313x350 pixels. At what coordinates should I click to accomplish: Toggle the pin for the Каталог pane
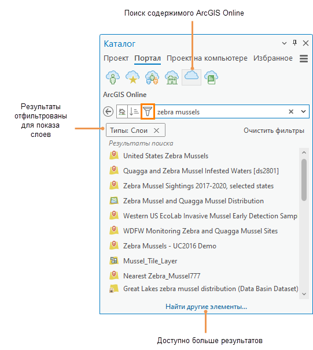tap(294, 43)
